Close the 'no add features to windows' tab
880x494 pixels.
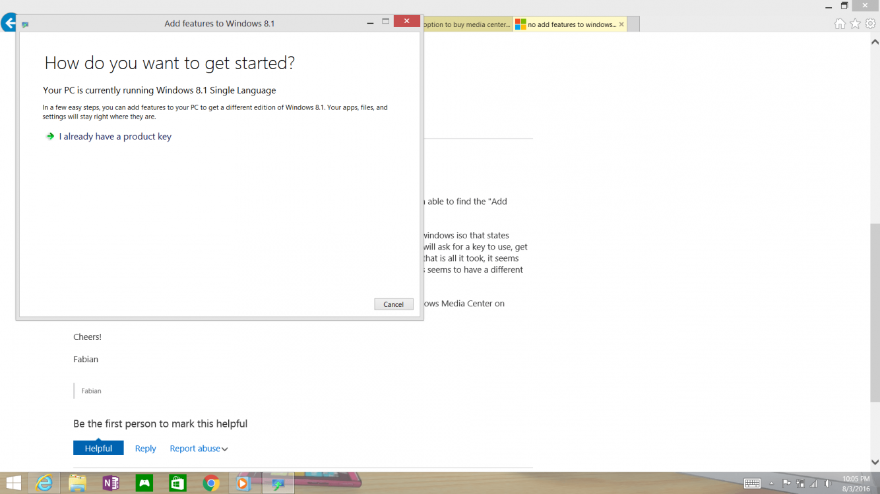coord(621,24)
